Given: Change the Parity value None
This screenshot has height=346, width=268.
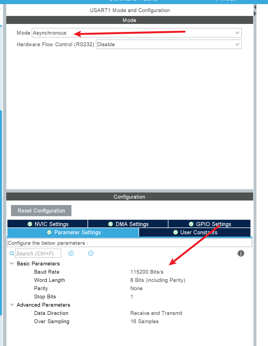Looking at the screenshot, I should (x=136, y=289).
